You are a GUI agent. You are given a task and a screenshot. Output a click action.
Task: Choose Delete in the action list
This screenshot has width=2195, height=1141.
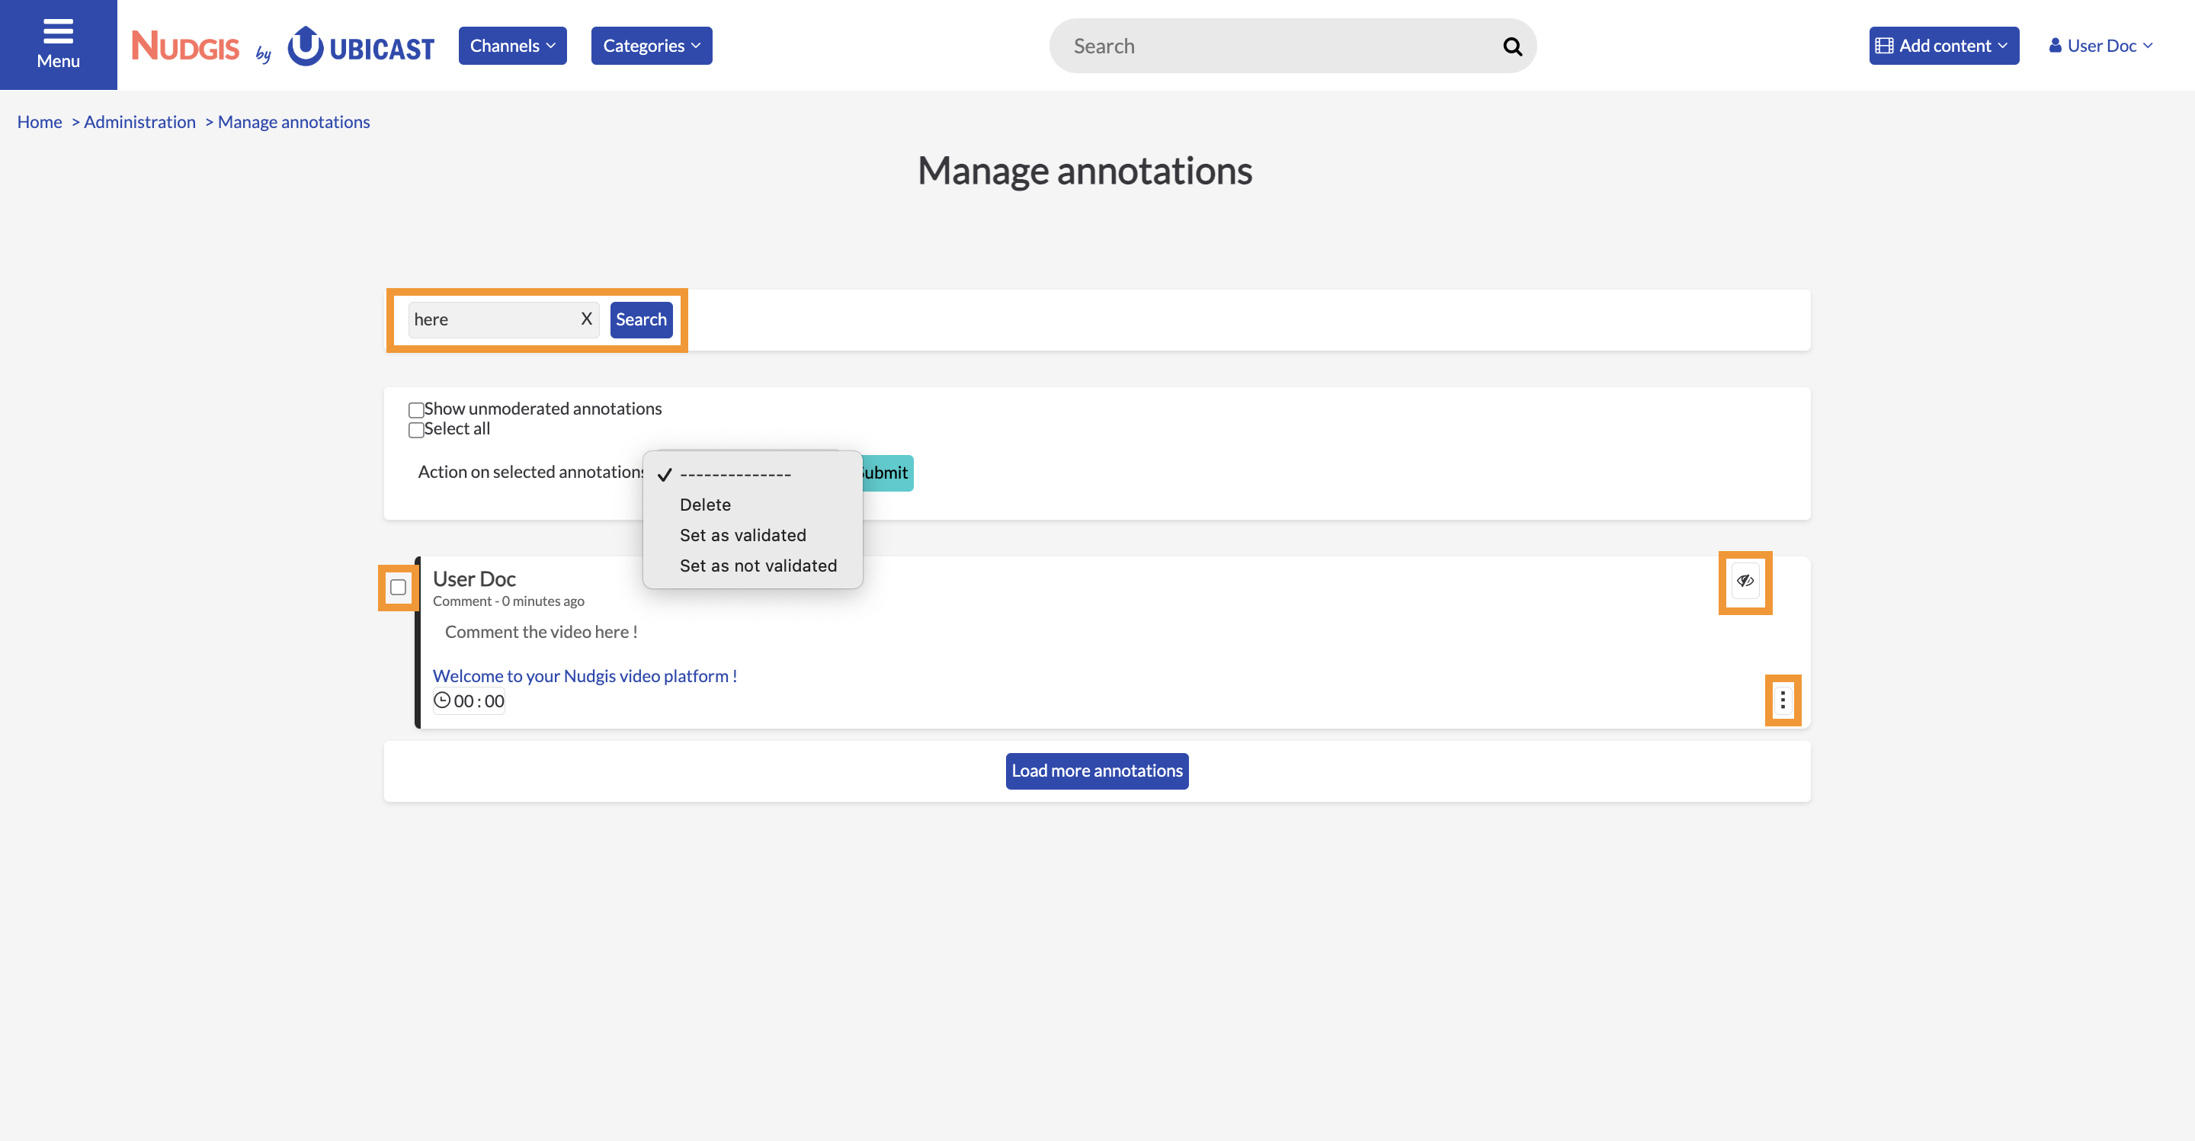click(x=752, y=505)
